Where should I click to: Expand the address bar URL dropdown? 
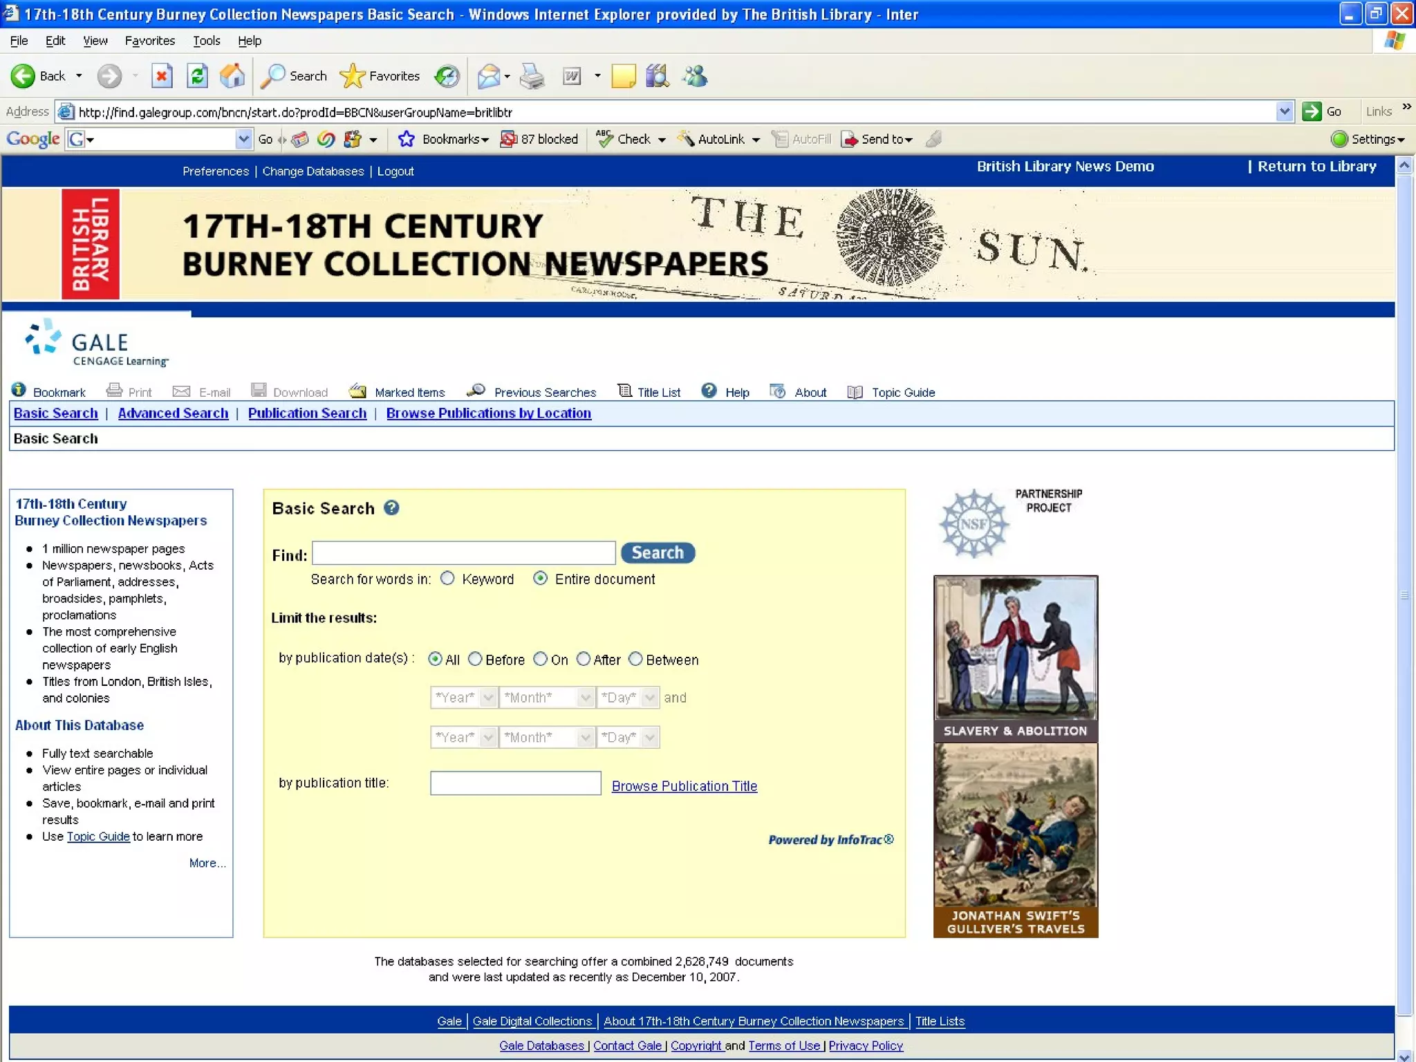tap(1284, 111)
